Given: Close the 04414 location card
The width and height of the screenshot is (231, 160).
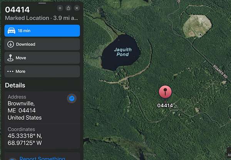Looking at the screenshot, I should pos(77,8).
